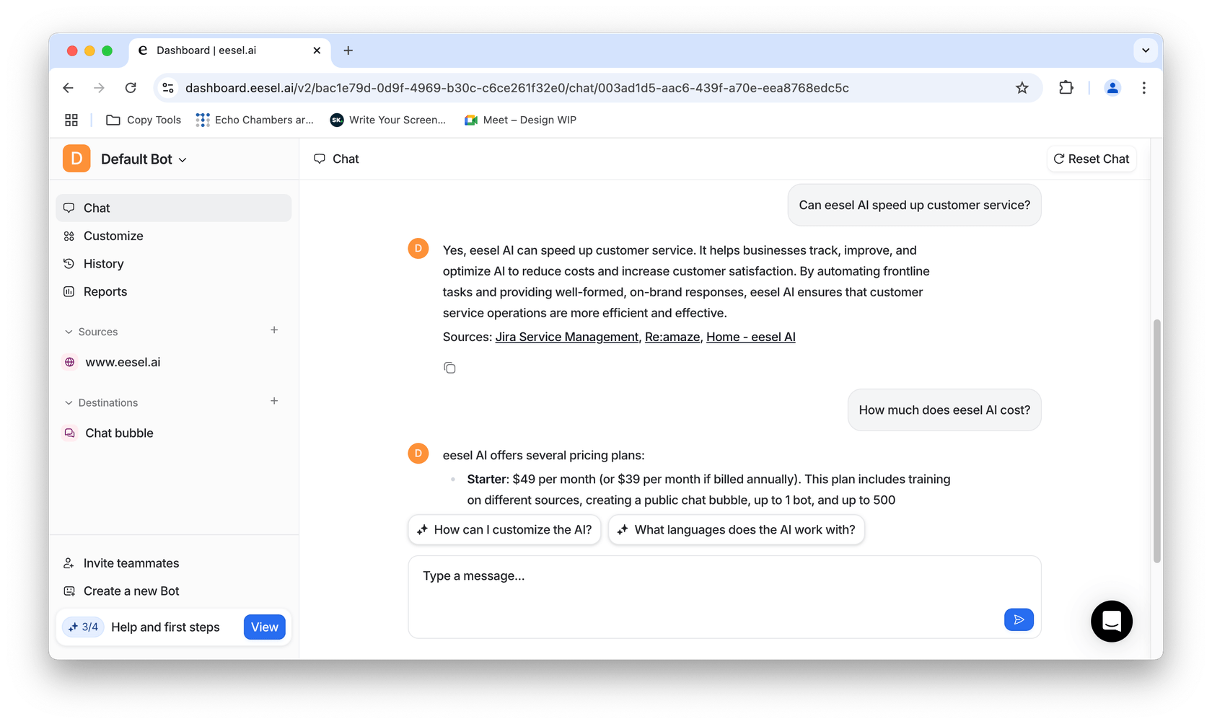Select the www.eesel.ai source item
Viewport: 1212px width, 724px height.
point(123,362)
